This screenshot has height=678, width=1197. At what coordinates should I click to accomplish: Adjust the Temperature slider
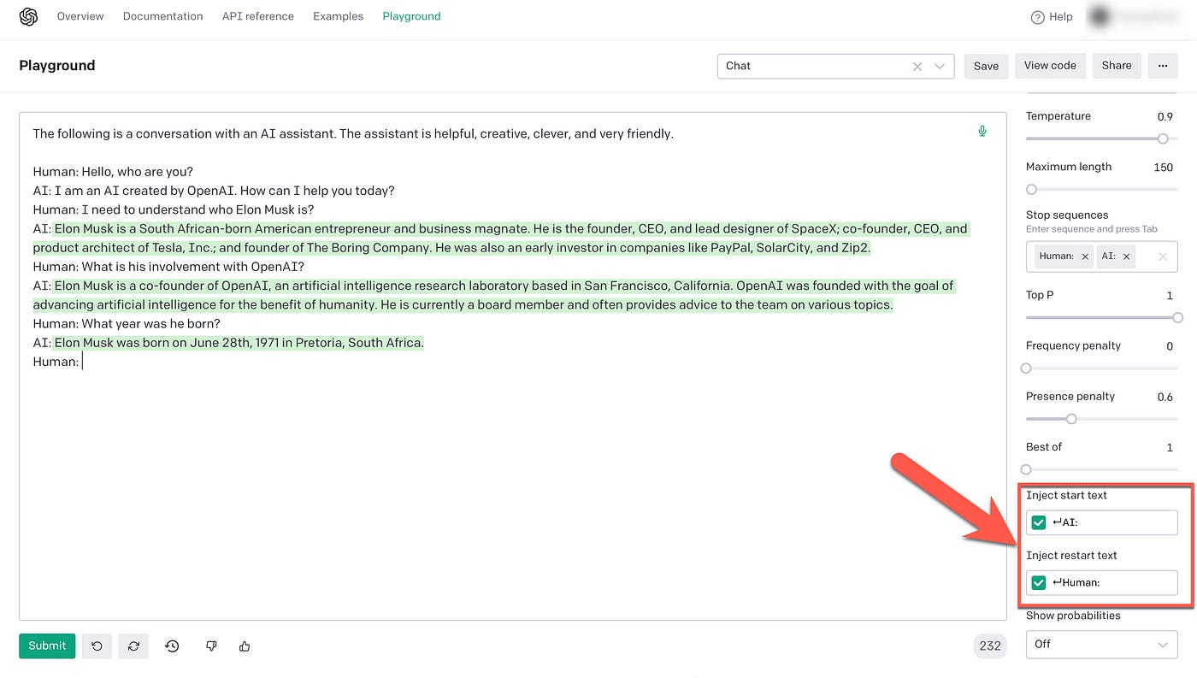(1163, 139)
